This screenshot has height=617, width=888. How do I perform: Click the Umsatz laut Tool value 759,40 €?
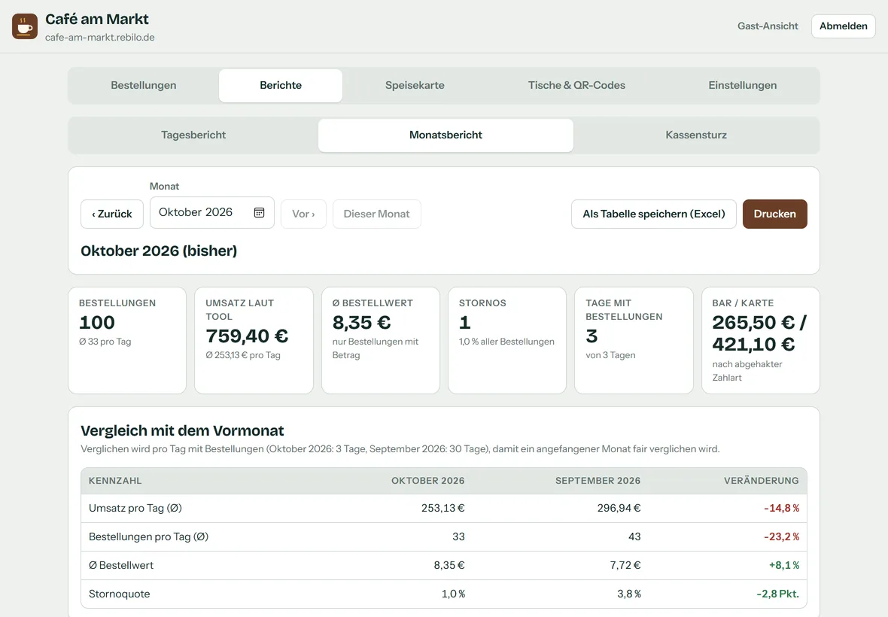click(x=247, y=336)
